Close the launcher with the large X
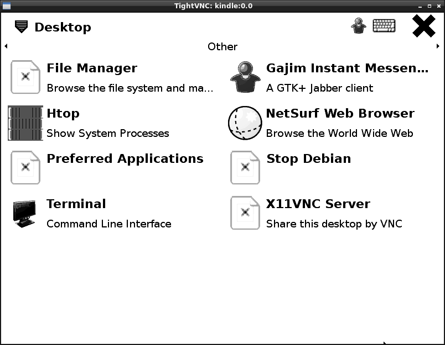Image resolution: width=445 pixels, height=345 pixels. 423,26
